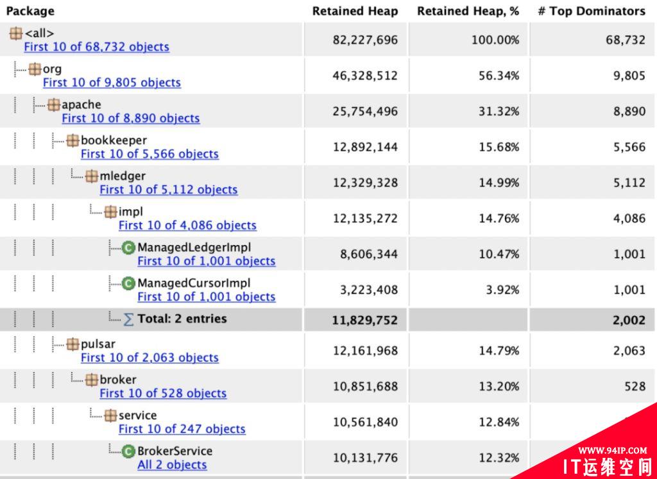
Task: Select the impl tree row label
Action: pyautogui.click(x=131, y=212)
